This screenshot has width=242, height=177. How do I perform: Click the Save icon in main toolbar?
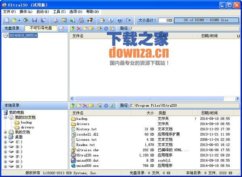[34, 20]
